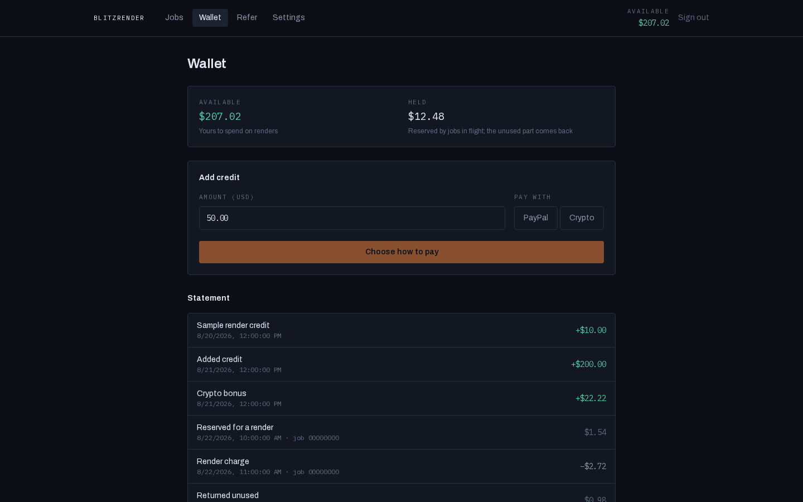Viewport: 803px width, 502px height.
Task: Click the Sample render credit row
Action: tap(401, 330)
